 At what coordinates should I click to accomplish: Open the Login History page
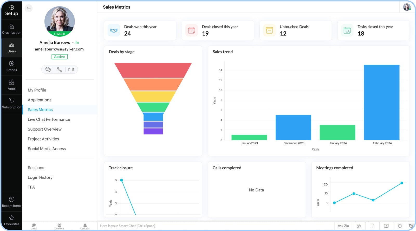pyautogui.click(x=40, y=177)
